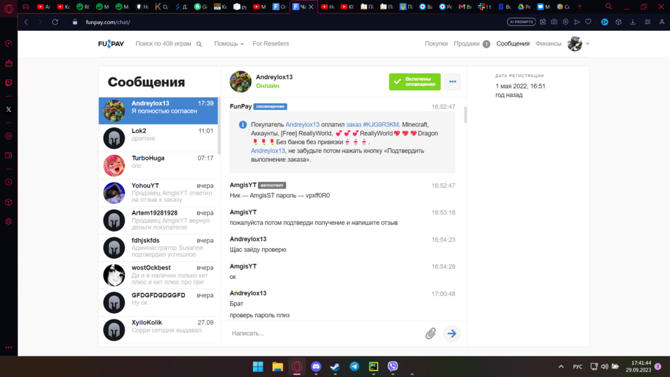This screenshot has width=670, height=377.
Task: Open sidebar three-dot setup menu
Action: point(9,347)
